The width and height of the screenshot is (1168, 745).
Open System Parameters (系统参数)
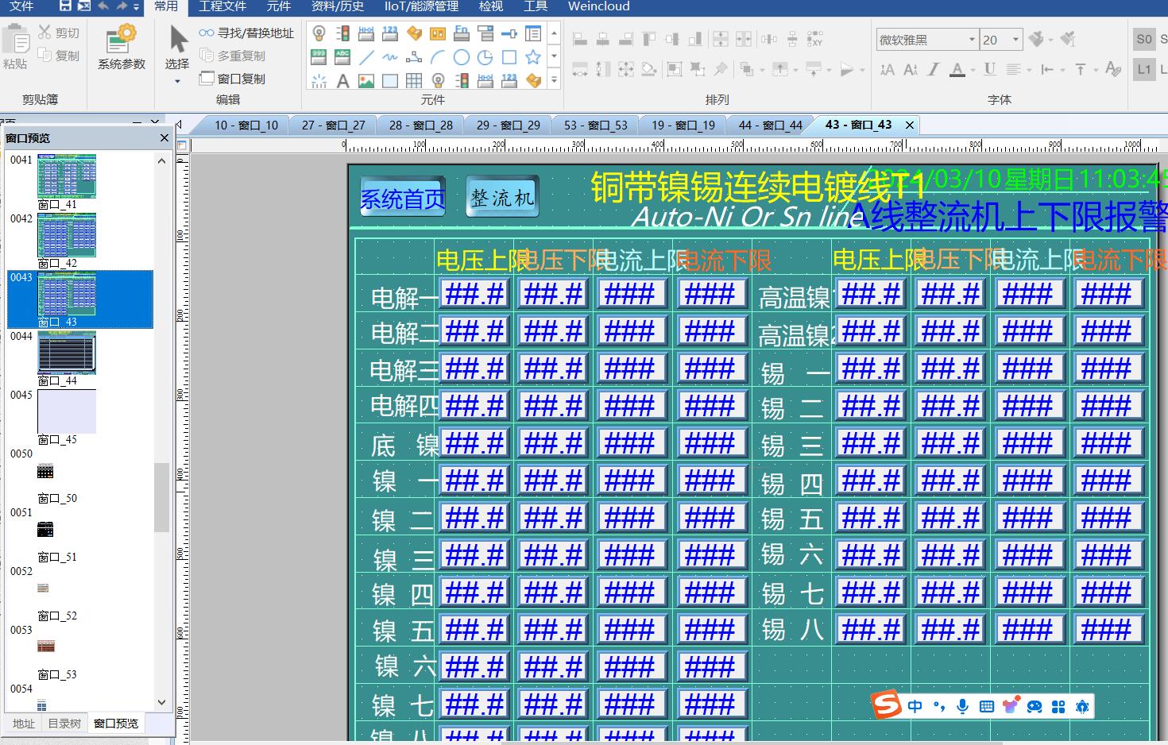(x=122, y=47)
